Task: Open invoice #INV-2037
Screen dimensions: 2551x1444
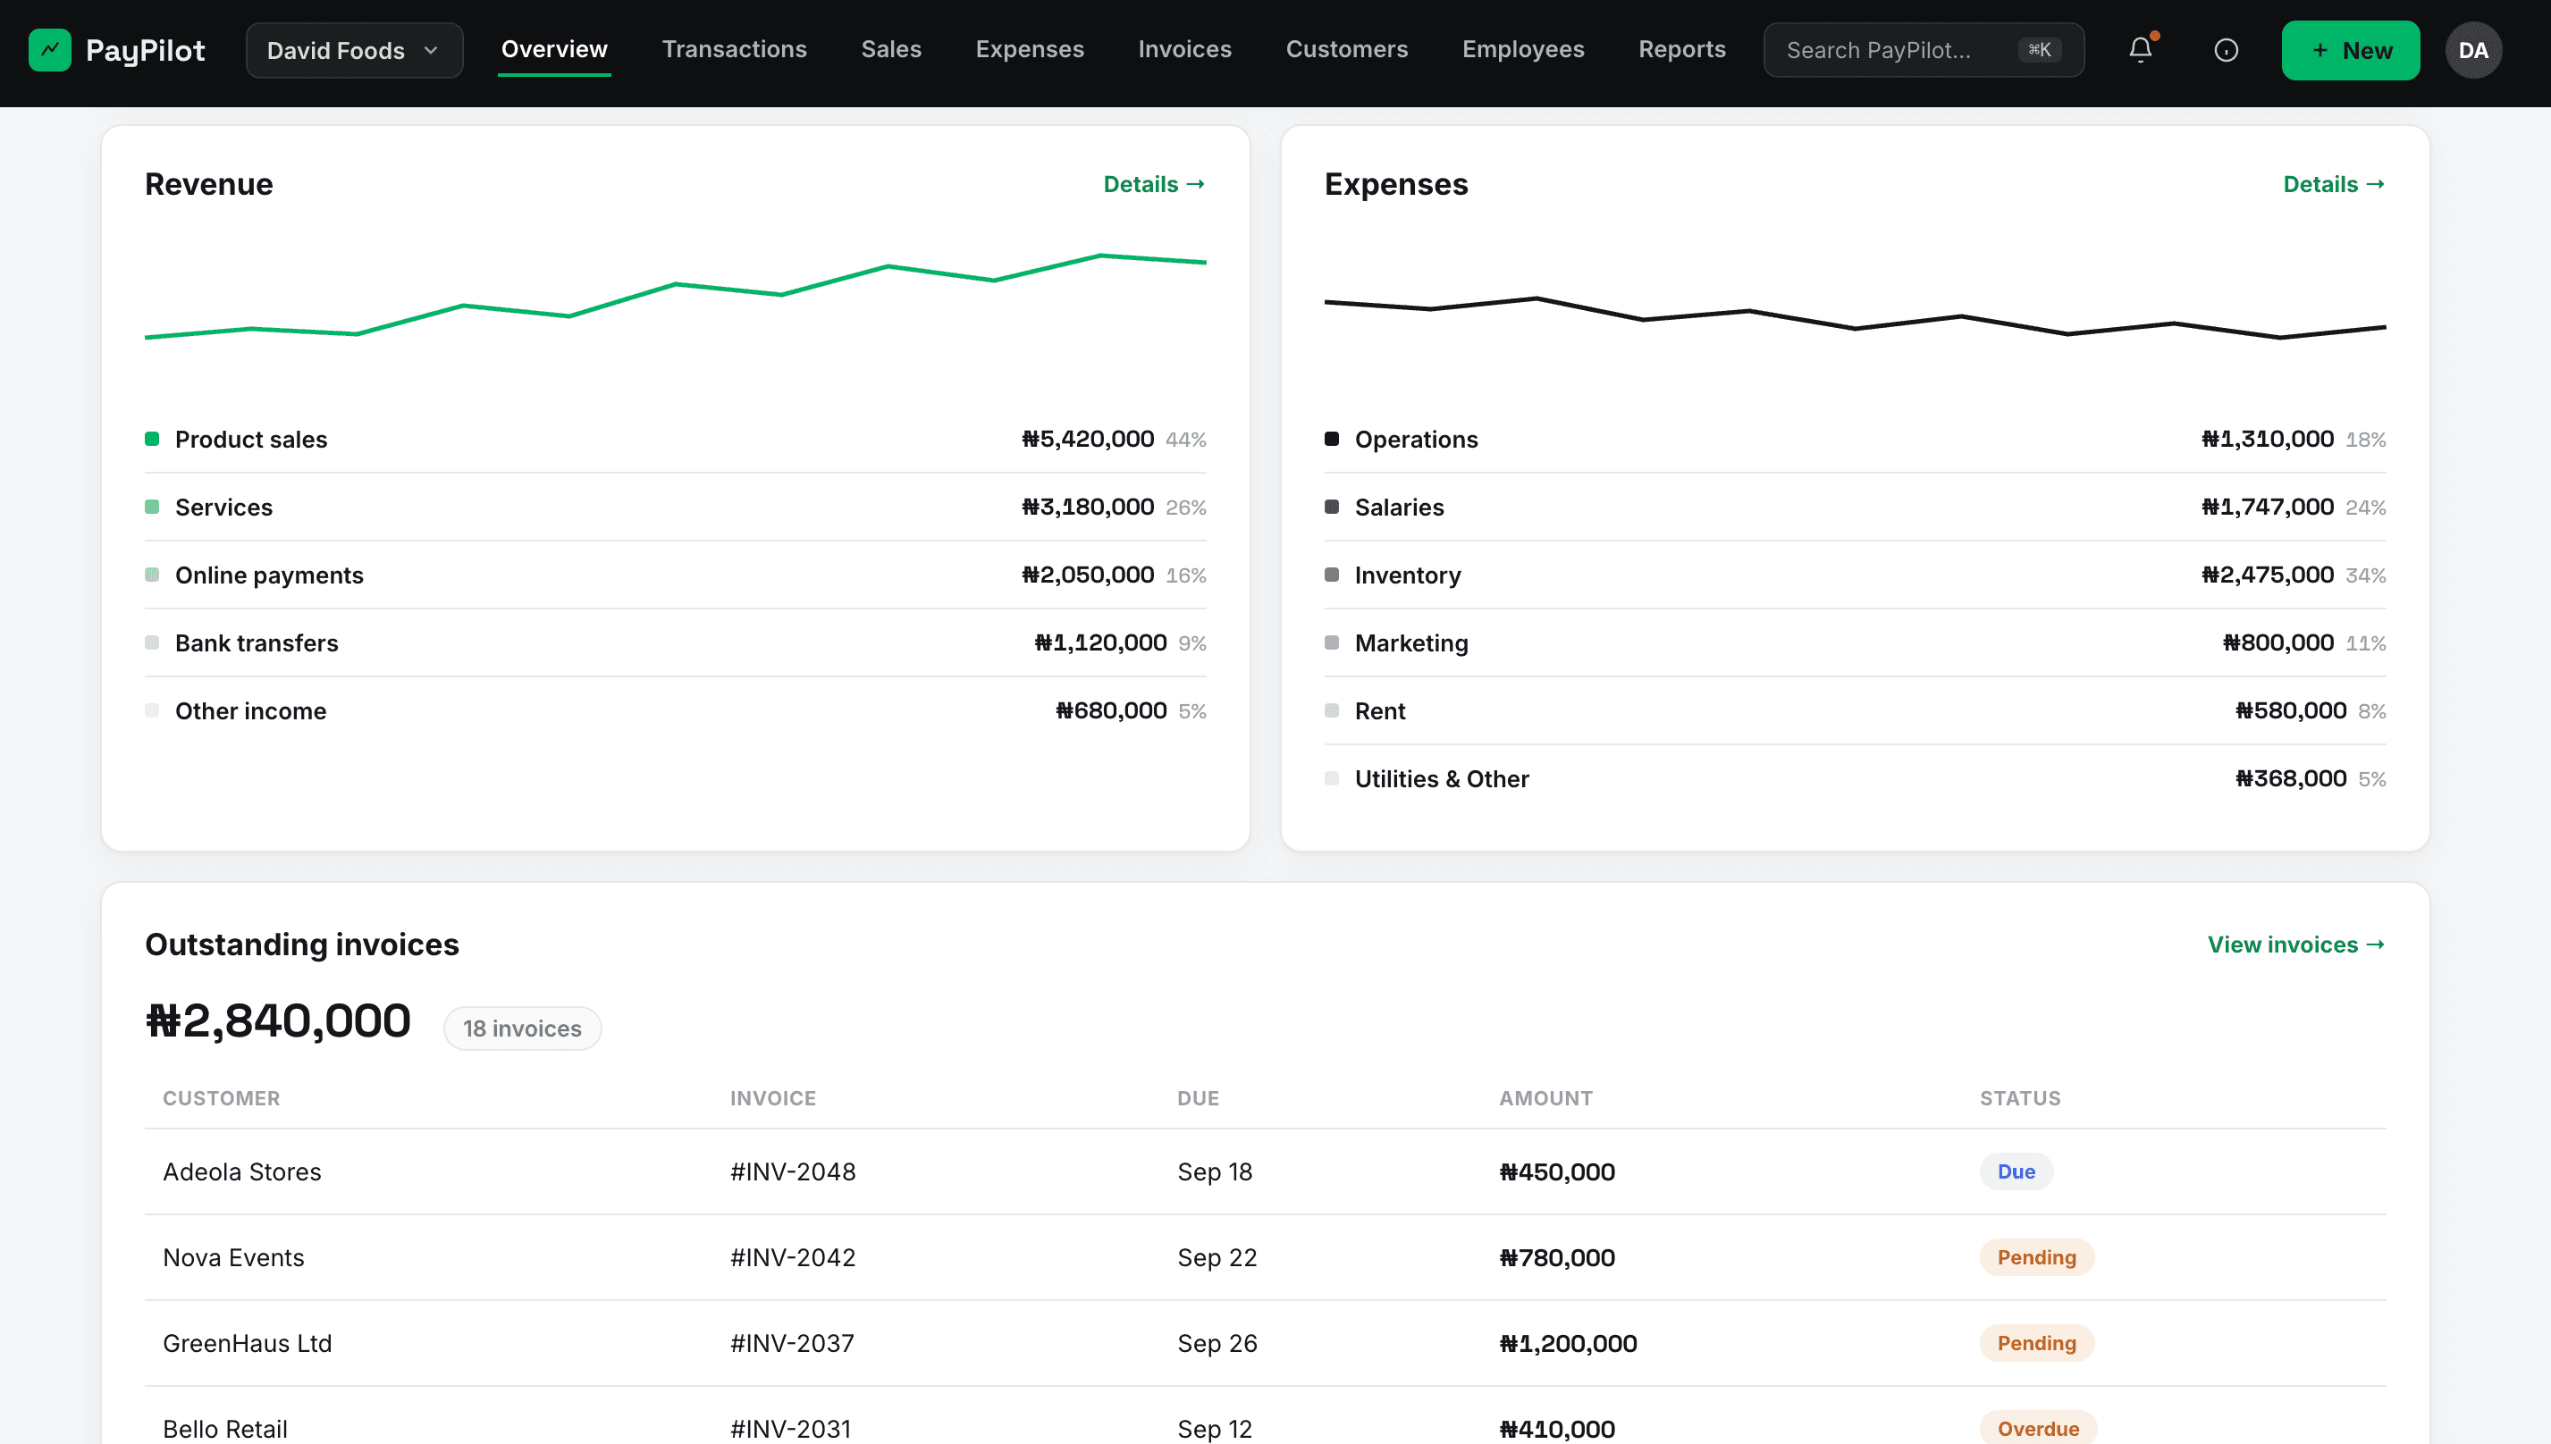Action: click(x=791, y=1344)
